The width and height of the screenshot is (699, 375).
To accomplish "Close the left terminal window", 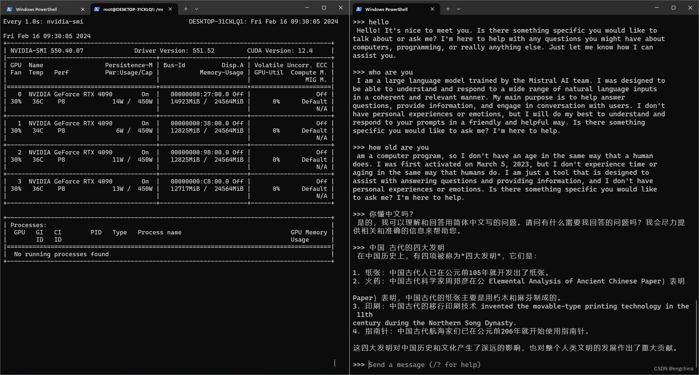I will [x=340, y=8].
